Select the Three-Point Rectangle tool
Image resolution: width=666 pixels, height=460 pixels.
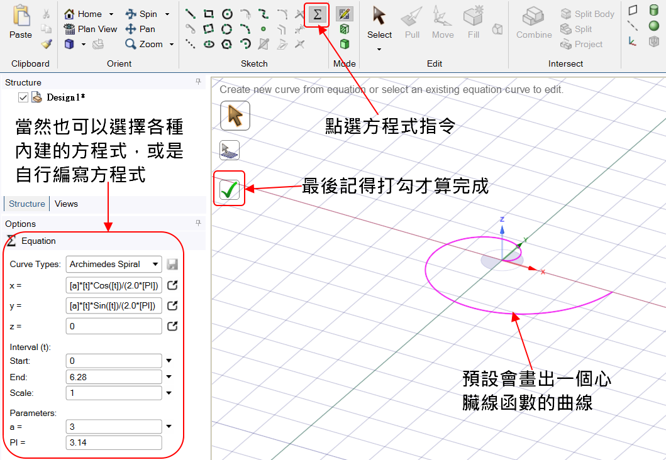click(209, 29)
